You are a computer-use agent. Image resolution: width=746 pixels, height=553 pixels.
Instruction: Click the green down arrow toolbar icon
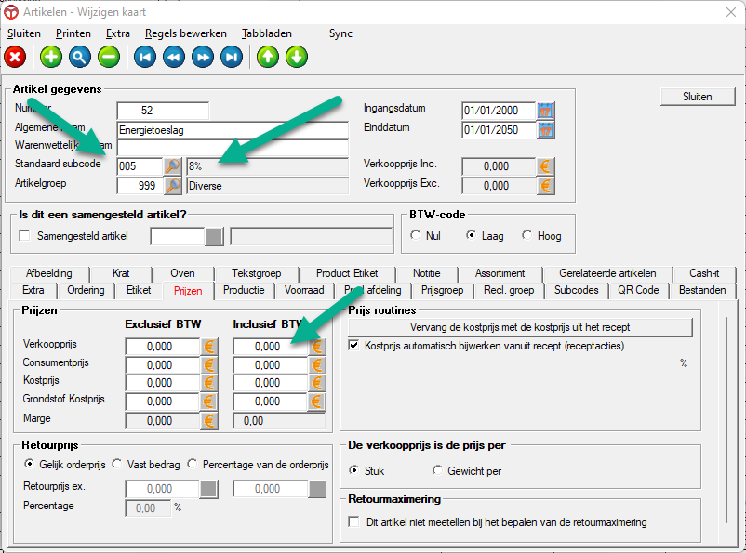coord(297,58)
